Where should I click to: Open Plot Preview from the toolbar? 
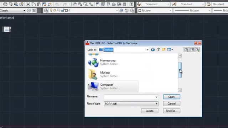pos(11,4)
